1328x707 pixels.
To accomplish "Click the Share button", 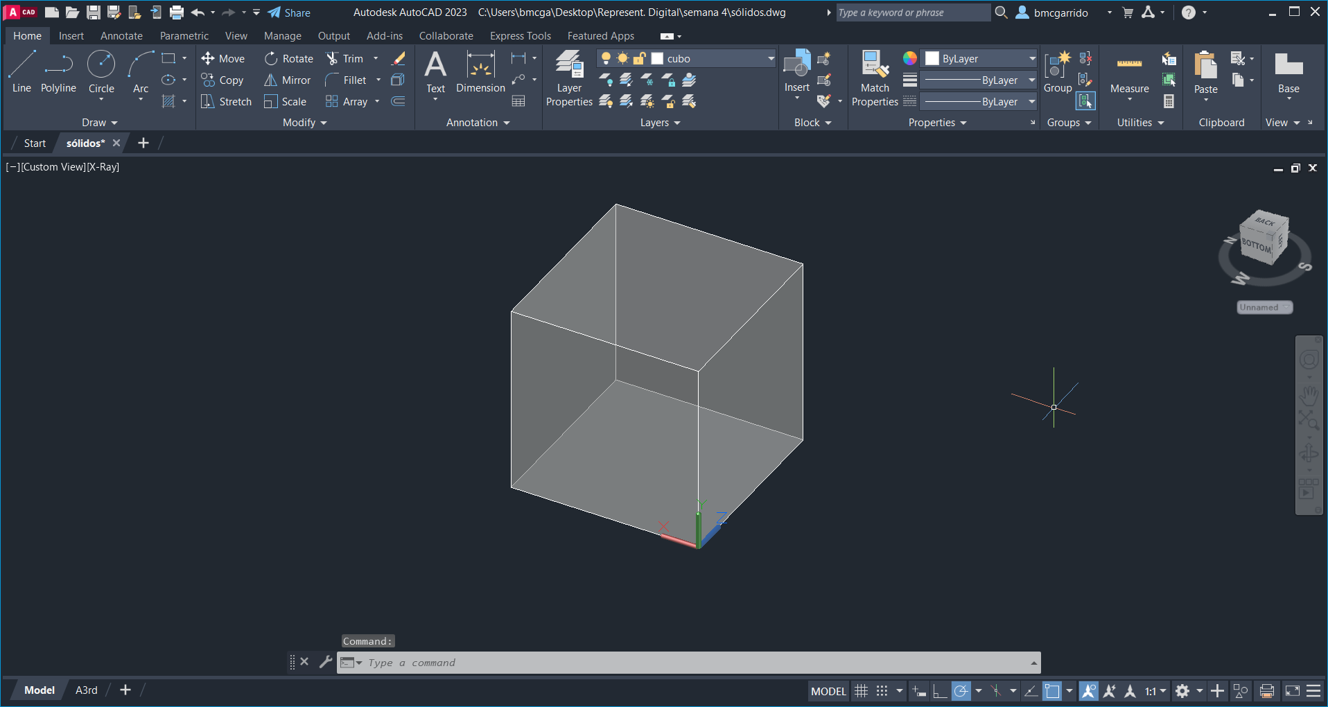I will 290,12.
